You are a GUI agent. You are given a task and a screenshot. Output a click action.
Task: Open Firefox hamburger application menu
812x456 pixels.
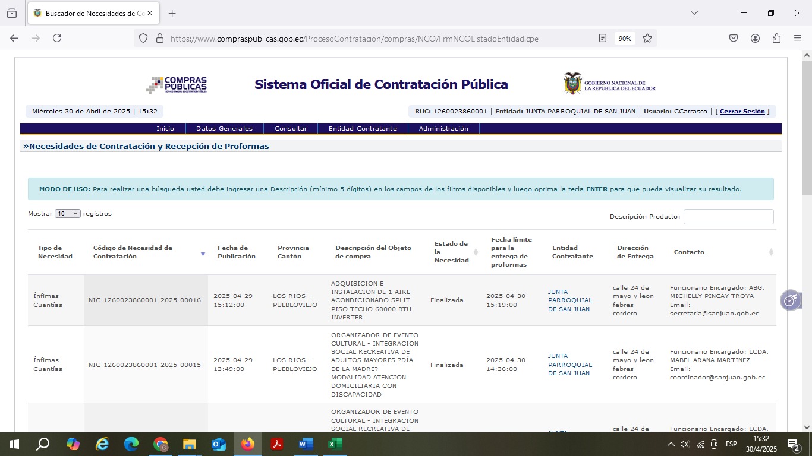click(x=798, y=38)
